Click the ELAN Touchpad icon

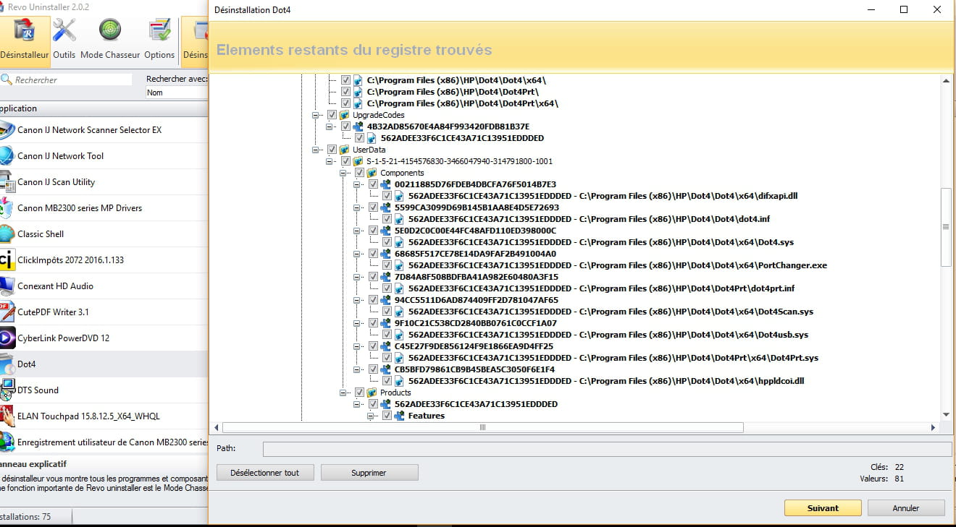(x=6, y=416)
